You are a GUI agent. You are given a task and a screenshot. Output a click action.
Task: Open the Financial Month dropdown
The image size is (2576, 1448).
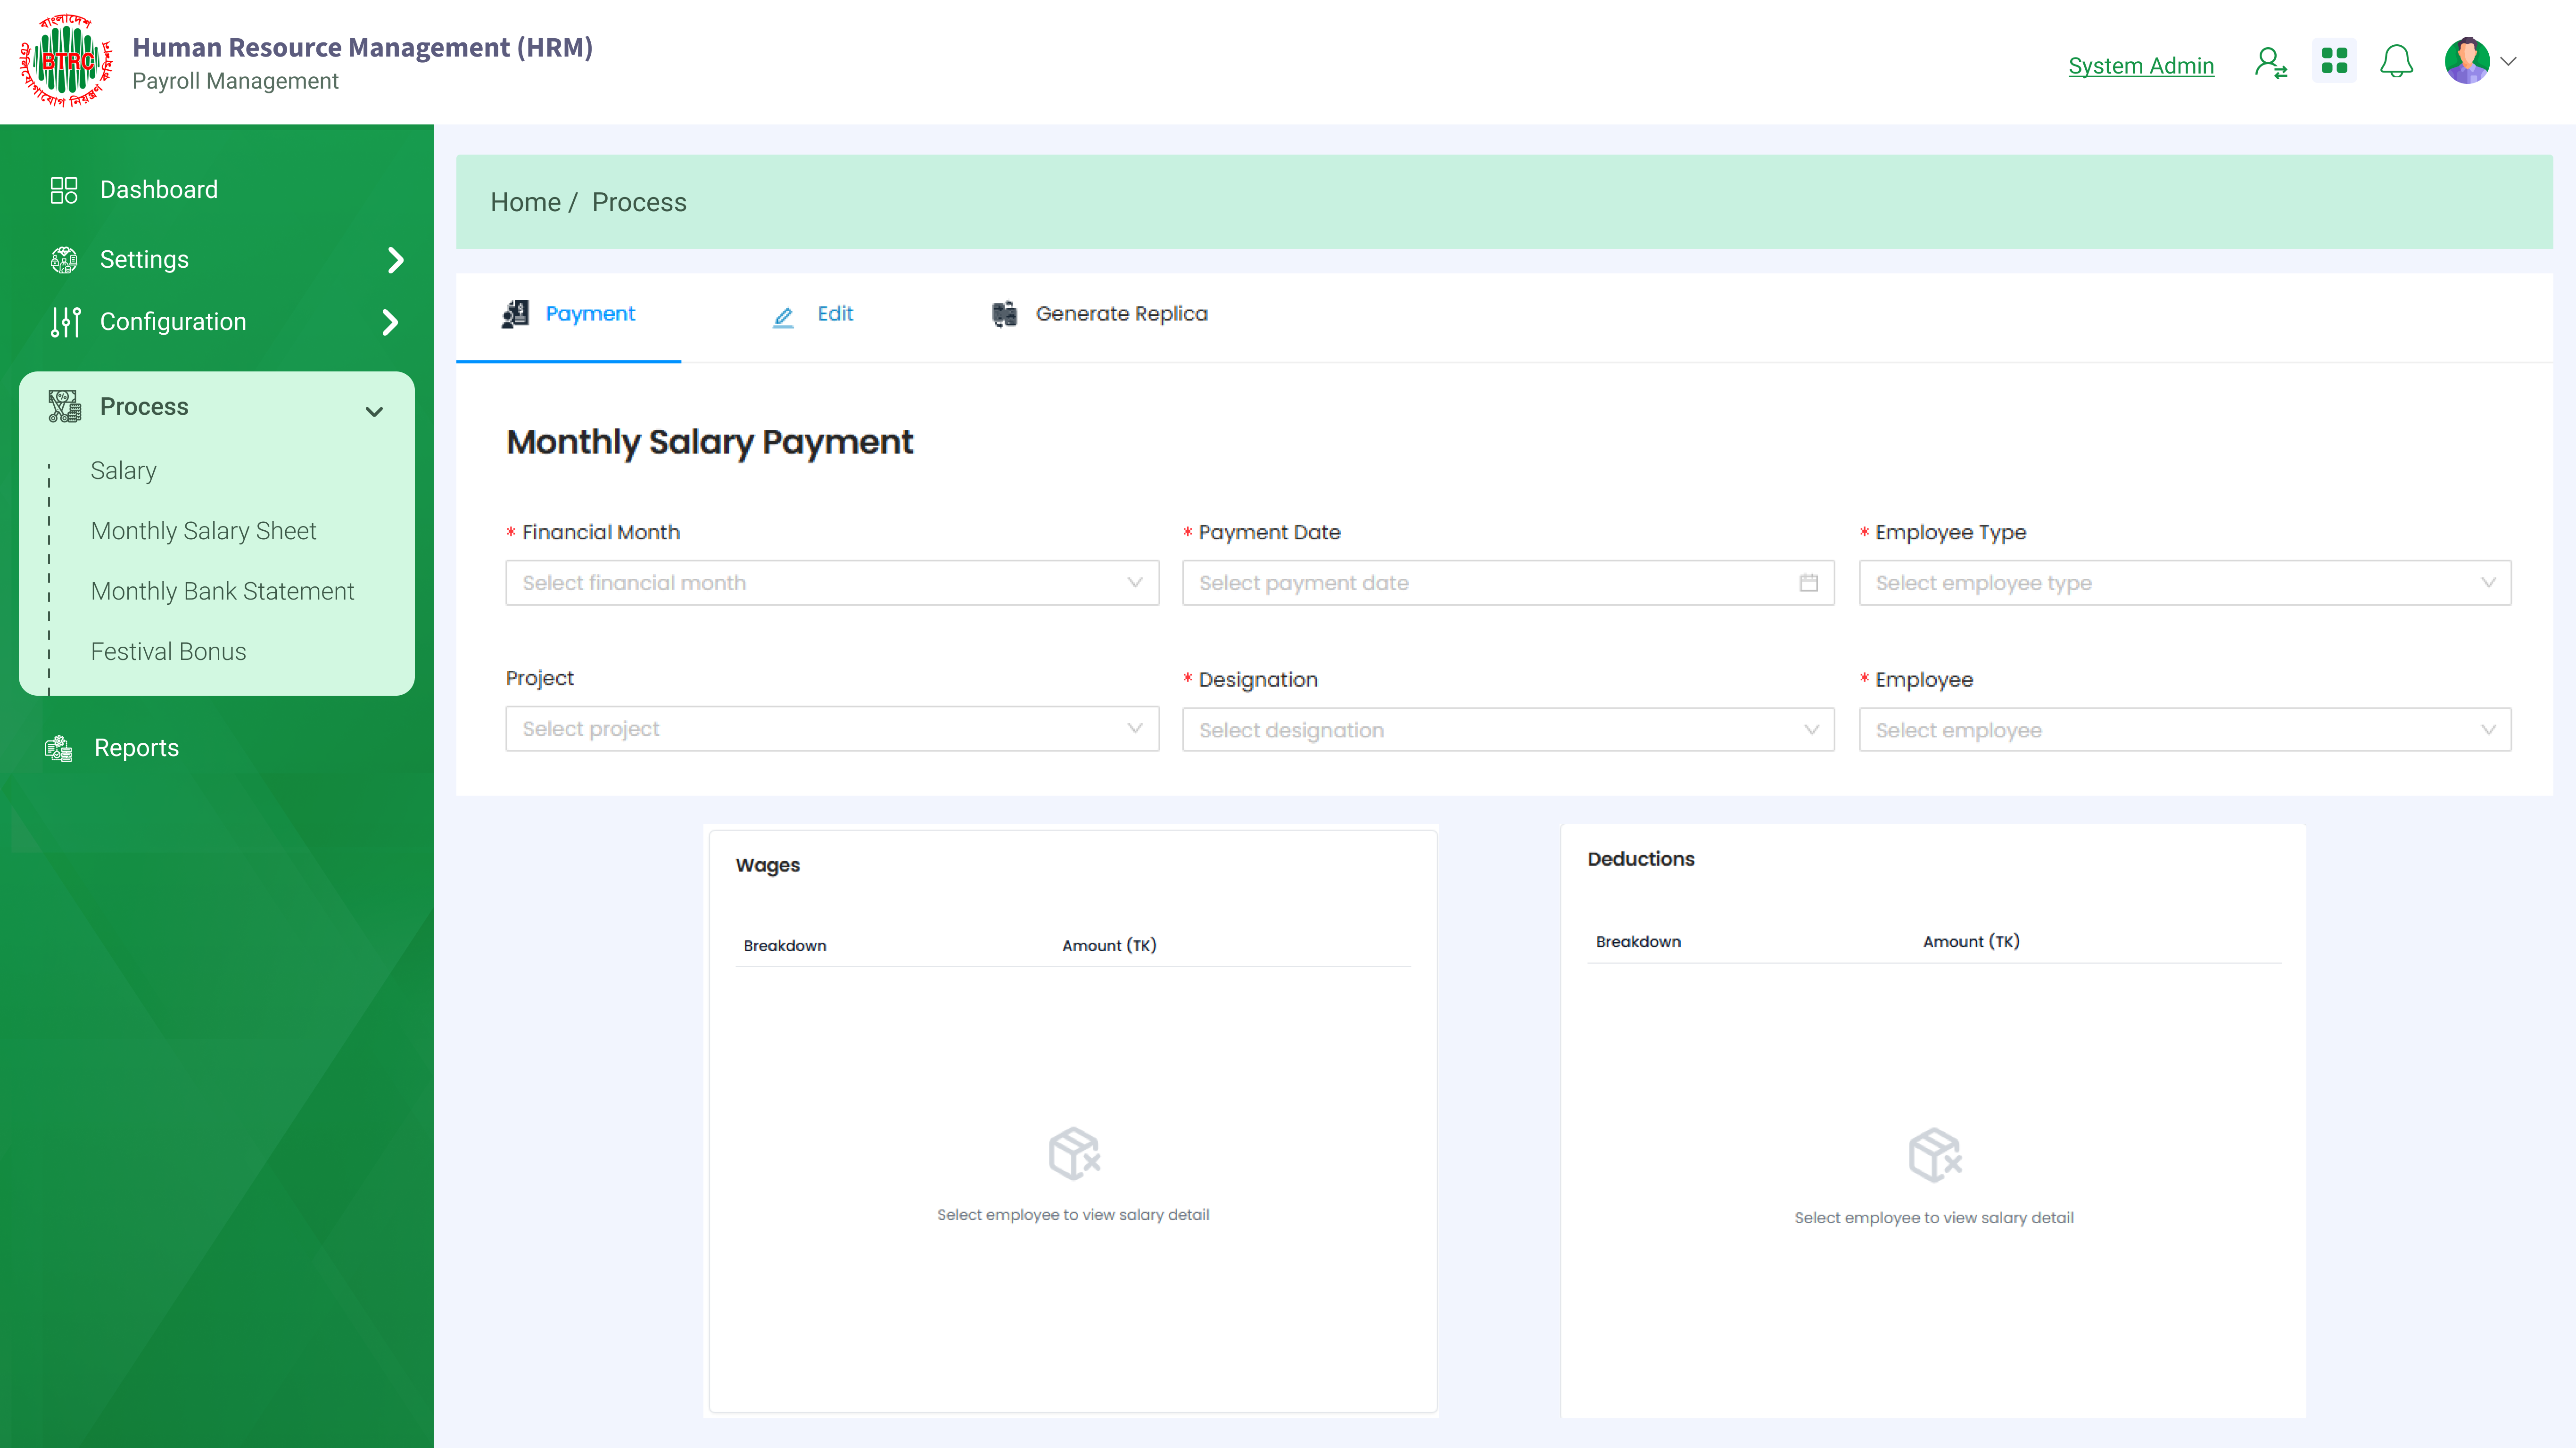click(831, 583)
